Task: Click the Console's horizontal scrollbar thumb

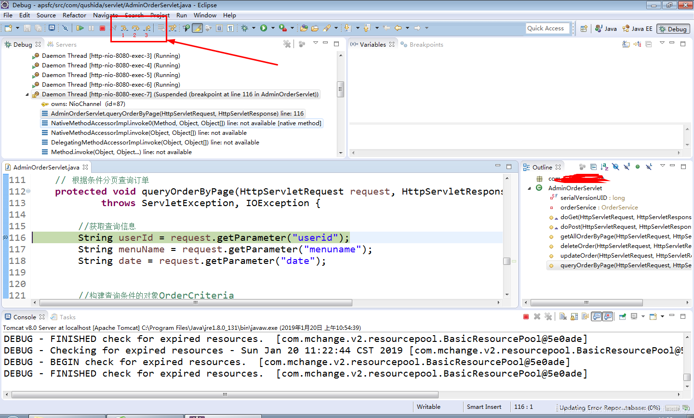Action: [225, 394]
